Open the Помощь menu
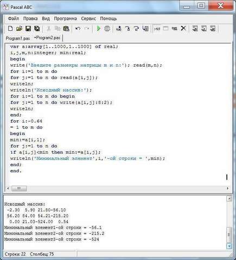 tap(109, 18)
